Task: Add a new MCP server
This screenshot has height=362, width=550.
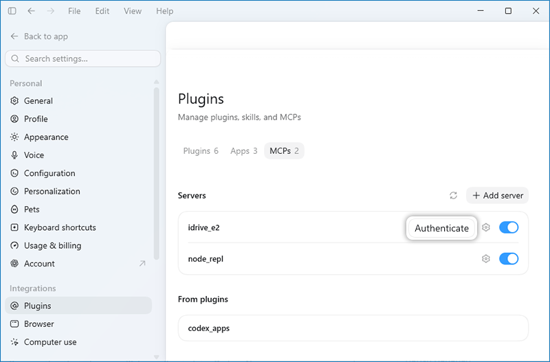Action: pyautogui.click(x=497, y=195)
